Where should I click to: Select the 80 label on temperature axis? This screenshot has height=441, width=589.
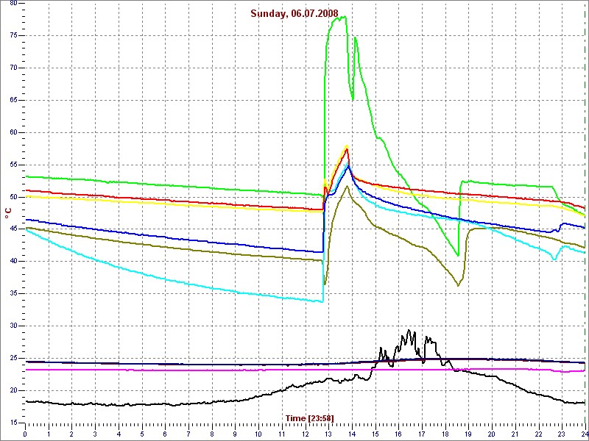pos(13,4)
